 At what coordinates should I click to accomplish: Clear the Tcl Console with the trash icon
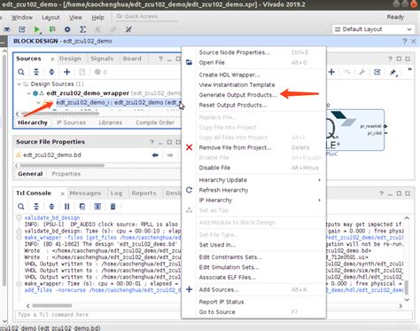tap(113, 207)
